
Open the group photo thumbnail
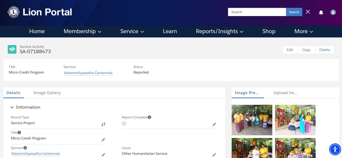tap(252, 120)
